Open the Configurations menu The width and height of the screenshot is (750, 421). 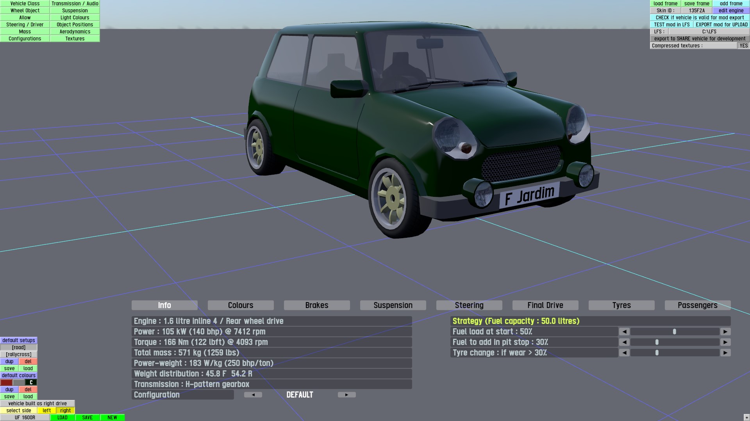25,39
